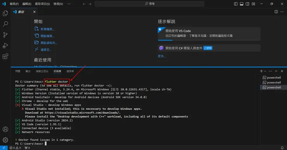Toggle the bottom panel visibility
The width and height of the screenshot is (287, 150).
[242, 4]
